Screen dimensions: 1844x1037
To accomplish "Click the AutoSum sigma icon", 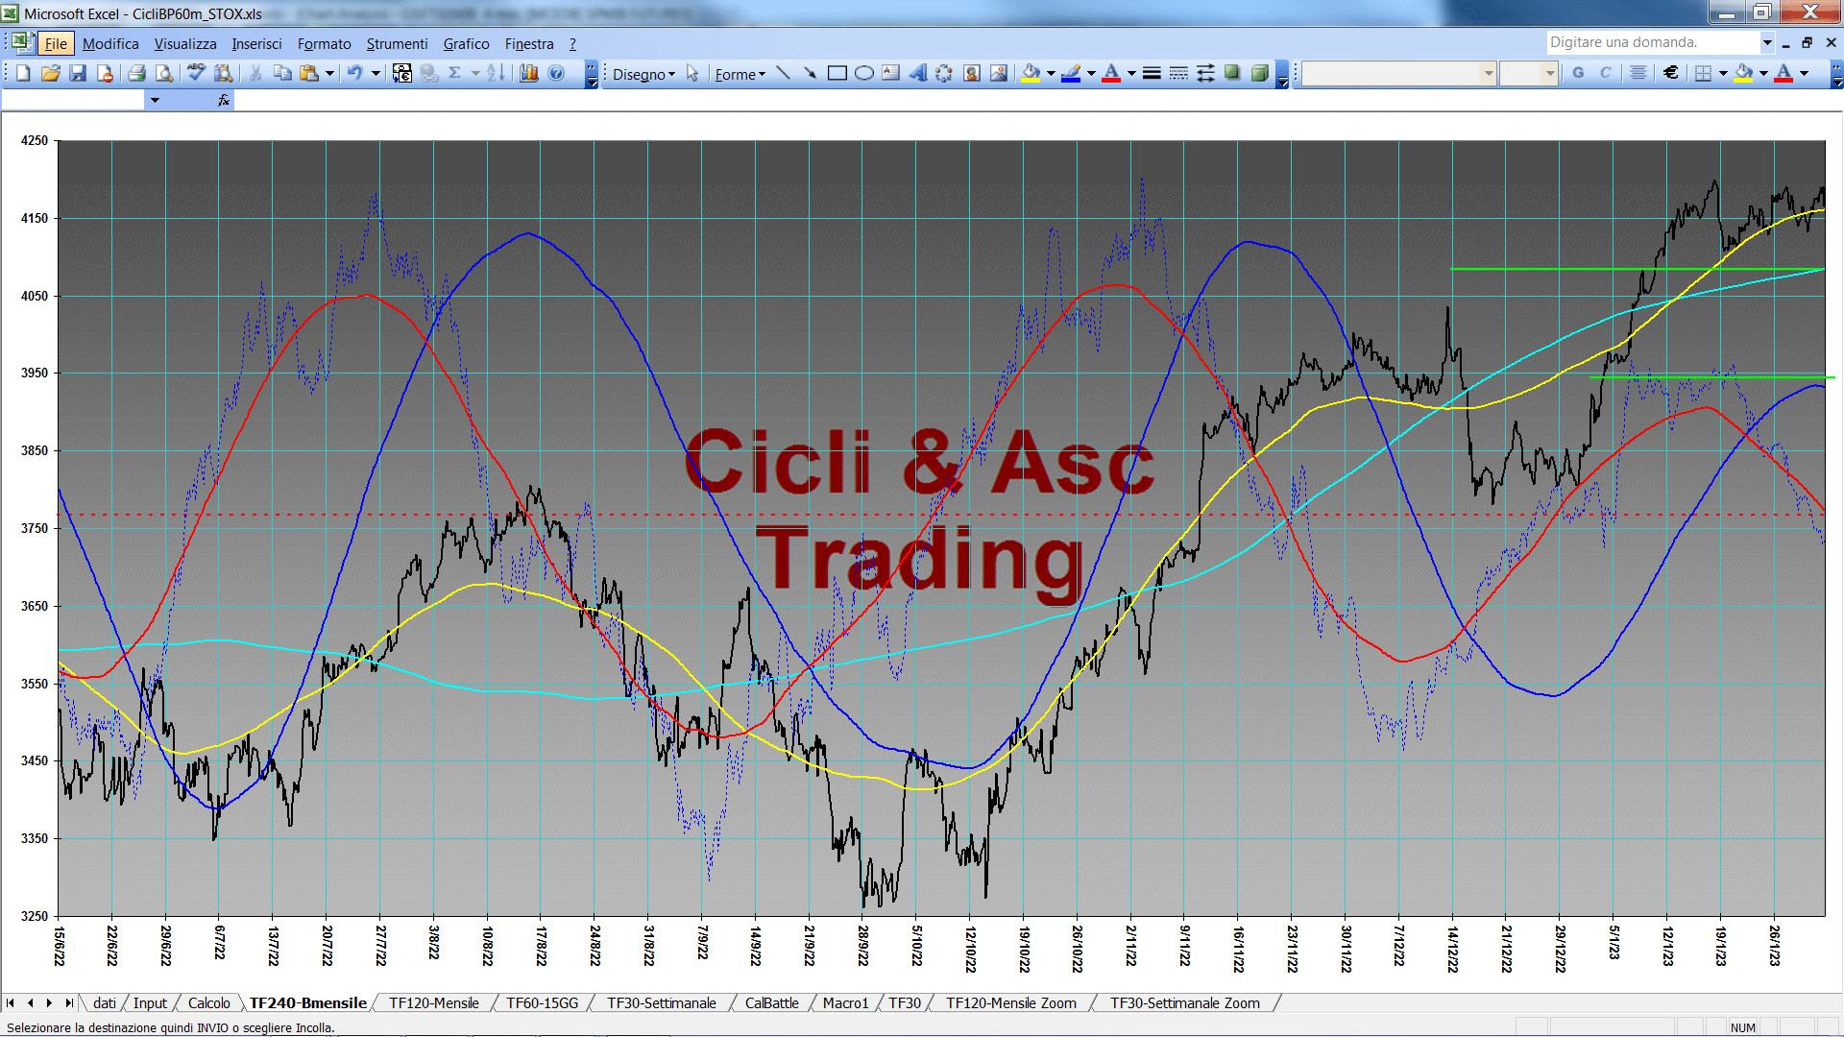I will click(455, 73).
